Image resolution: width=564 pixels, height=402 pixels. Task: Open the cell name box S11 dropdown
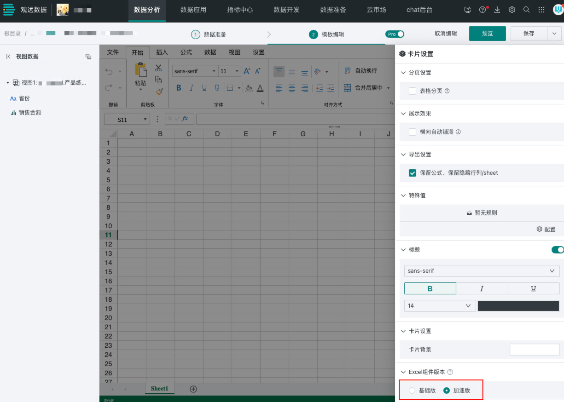coord(146,120)
